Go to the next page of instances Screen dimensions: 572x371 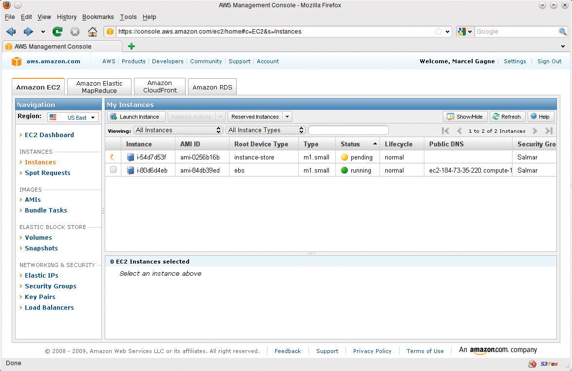point(535,131)
